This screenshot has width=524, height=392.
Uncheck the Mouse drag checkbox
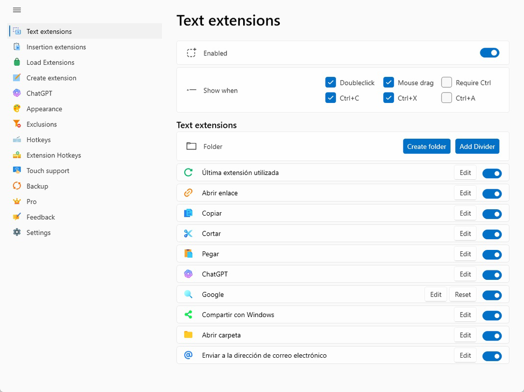pyautogui.click(x=389, y=82)
